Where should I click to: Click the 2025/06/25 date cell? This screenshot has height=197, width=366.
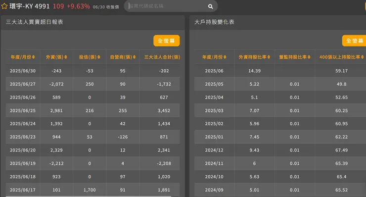23,110
